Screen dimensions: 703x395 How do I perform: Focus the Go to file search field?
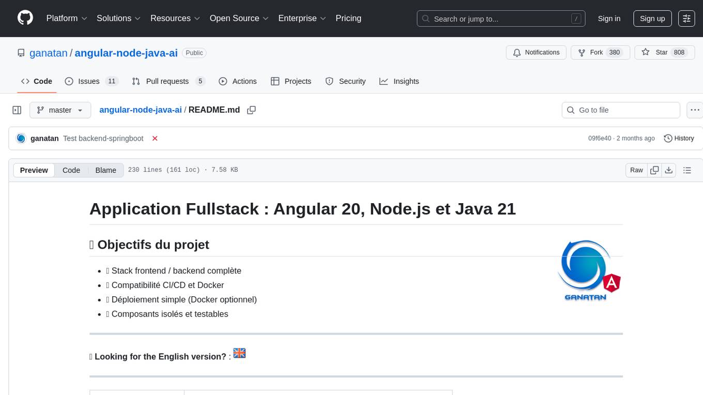click(621, 110)
